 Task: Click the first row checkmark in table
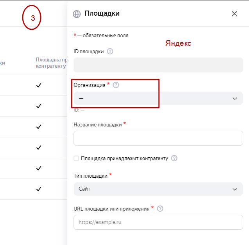pos(39,85)
